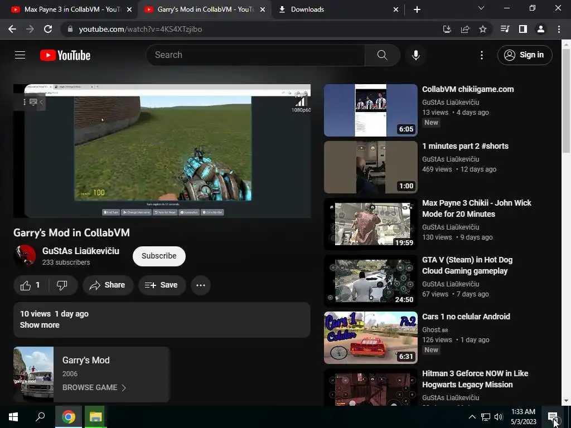Open File Explorer from taskbar
571x428 pixels.
click(x=95, y=417)
